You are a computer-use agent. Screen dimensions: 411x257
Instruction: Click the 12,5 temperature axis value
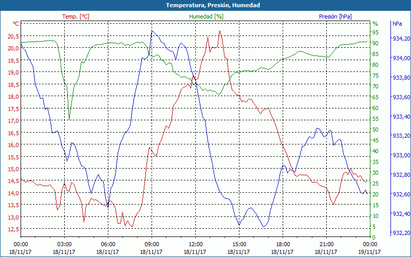click(x=13, y=229)
